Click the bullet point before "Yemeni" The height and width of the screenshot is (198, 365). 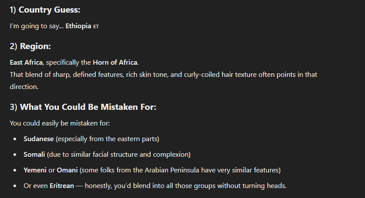point(15,170)
